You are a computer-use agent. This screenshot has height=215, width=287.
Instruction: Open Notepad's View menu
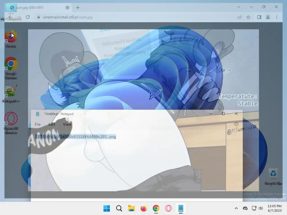[67, 124]
